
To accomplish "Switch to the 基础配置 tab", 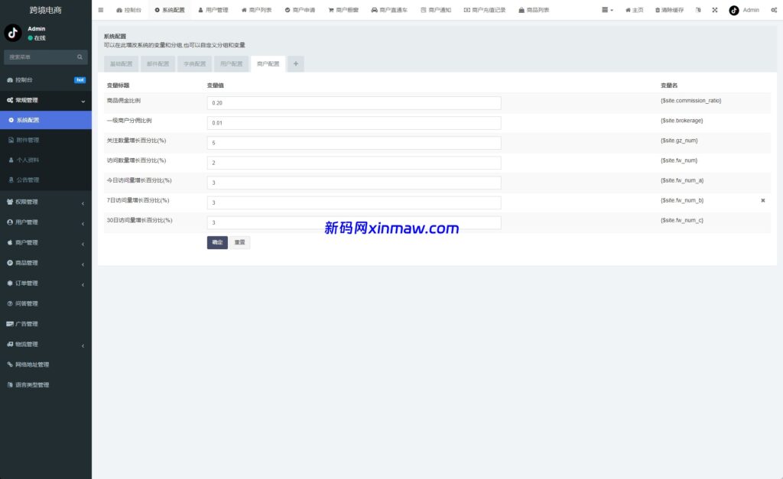I will point(119,63).
